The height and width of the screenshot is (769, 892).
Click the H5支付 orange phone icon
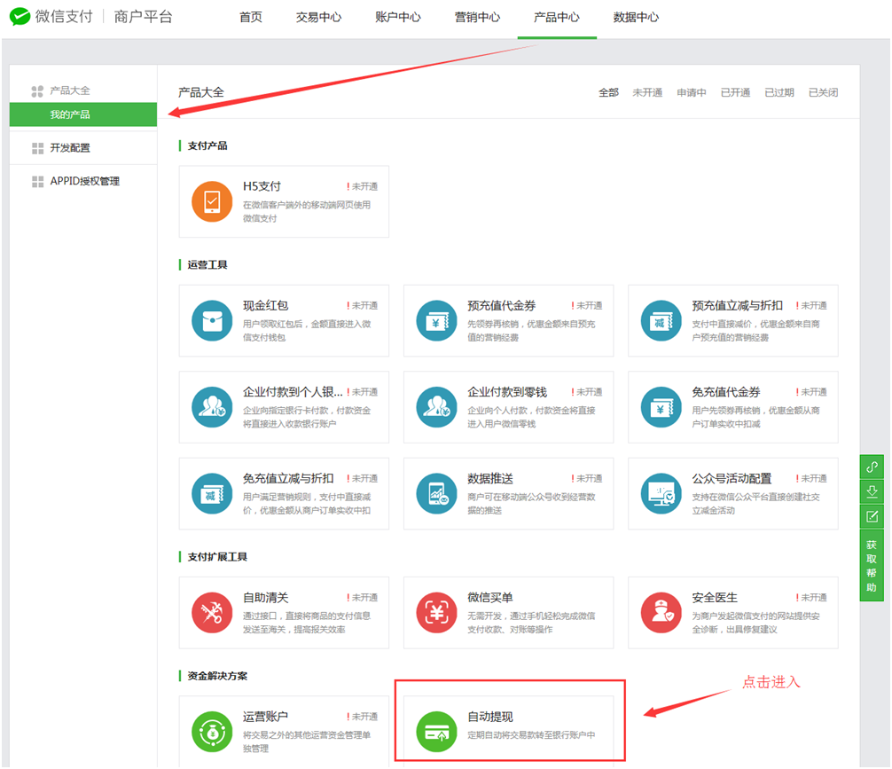(x=212, y=201)
